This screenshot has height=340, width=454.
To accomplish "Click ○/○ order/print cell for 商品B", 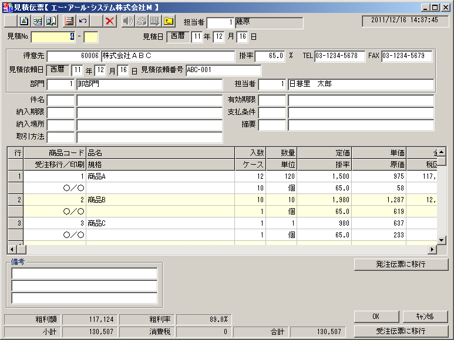I will (x=54, y=212).
